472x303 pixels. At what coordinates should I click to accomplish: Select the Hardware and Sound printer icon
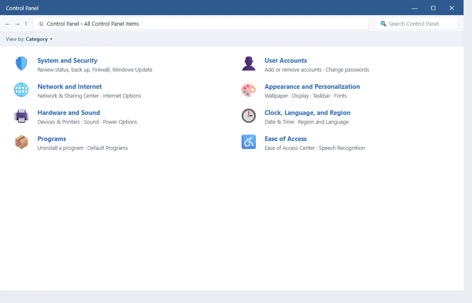click(21, 116)
